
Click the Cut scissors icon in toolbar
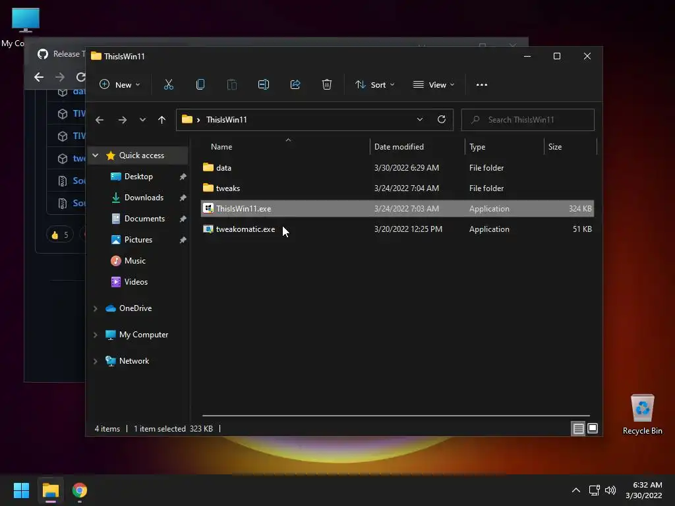coord(168,85)
